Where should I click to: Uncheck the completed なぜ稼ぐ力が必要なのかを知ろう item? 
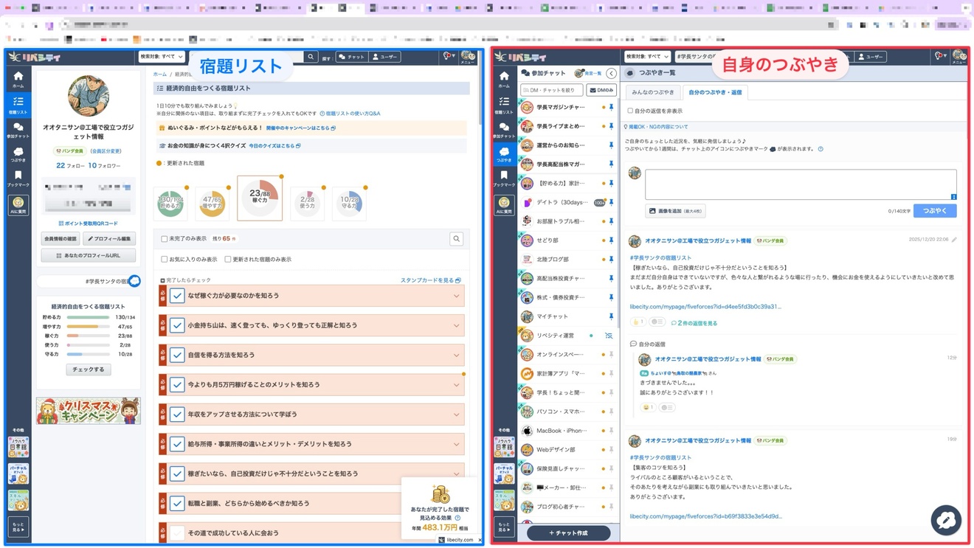(176, 295)
